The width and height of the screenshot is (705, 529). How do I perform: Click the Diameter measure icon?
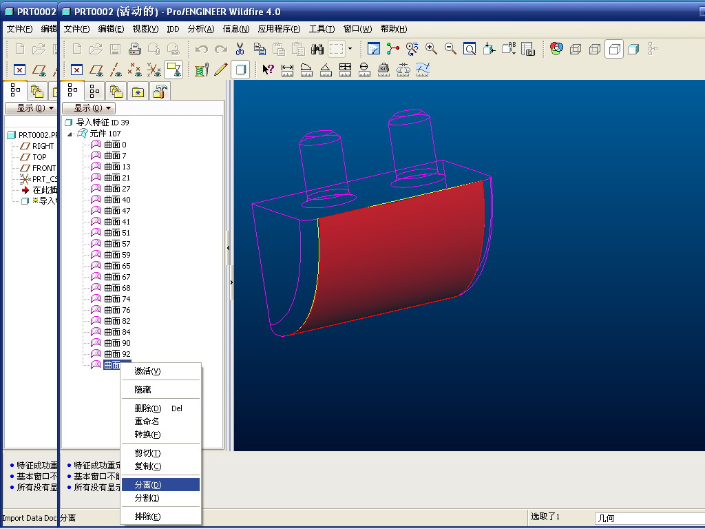point(364,70)
